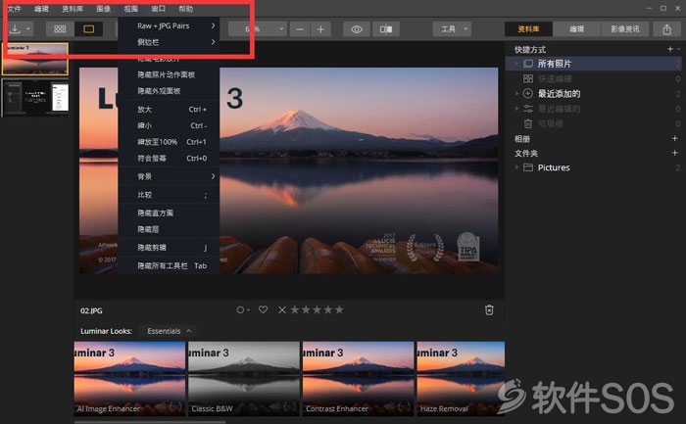Screen dimensions: 686x424
Task: Click the 最近编辑的 sliders icon
Action: click(528, 109)
